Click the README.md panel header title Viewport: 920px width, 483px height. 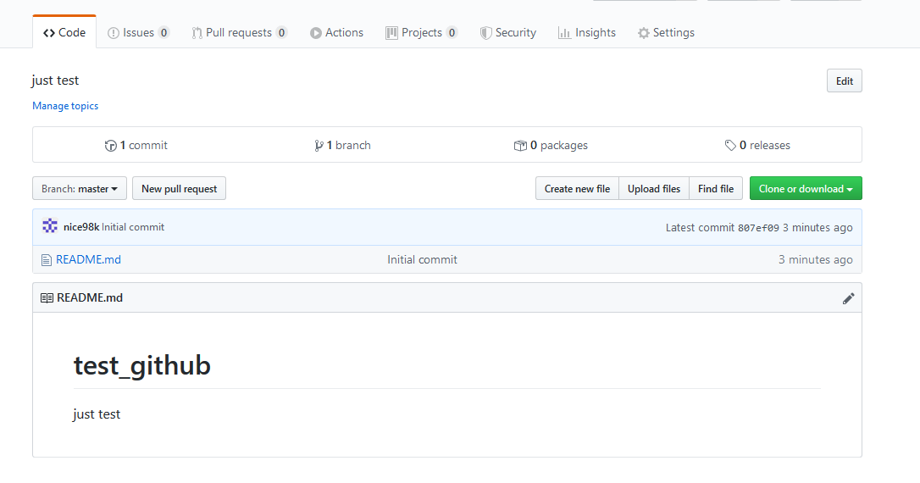click(x=90, y=297)
